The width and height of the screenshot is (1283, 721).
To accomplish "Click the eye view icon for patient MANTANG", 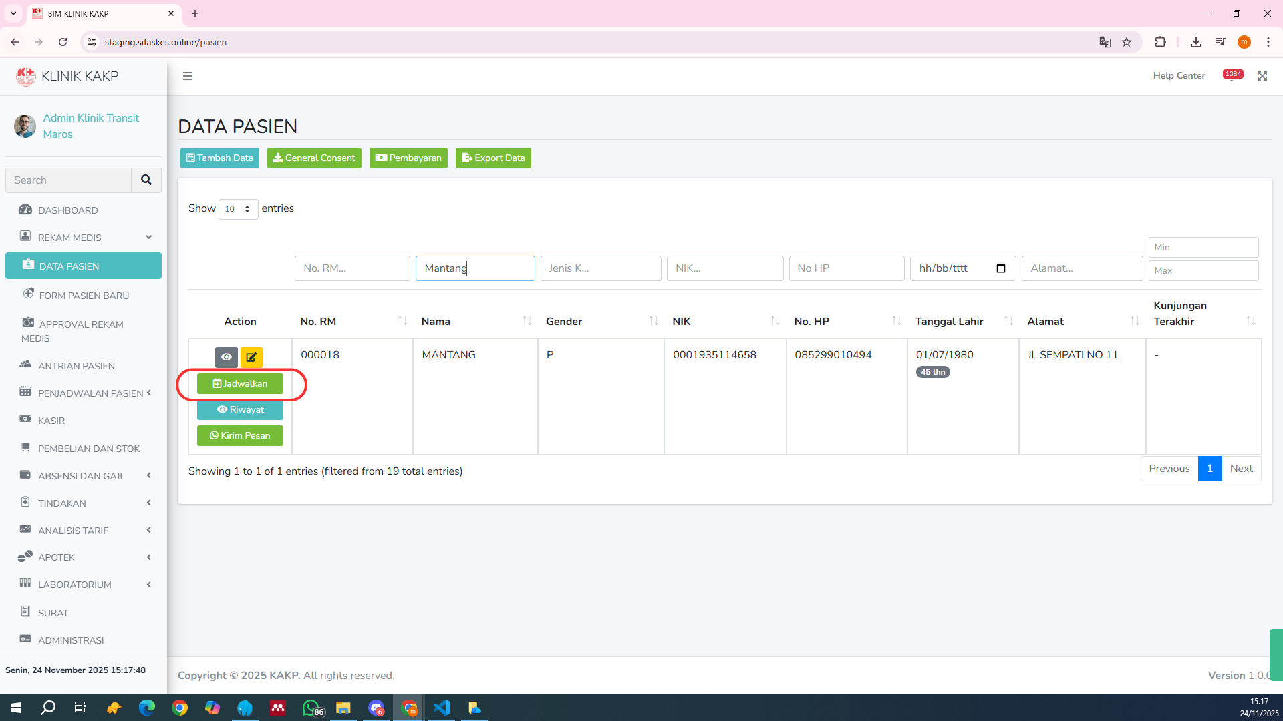I will pos(227,357).
